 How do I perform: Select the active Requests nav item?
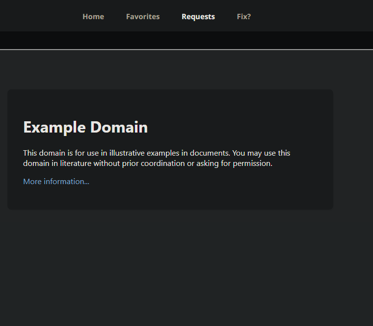pos(198,17)
